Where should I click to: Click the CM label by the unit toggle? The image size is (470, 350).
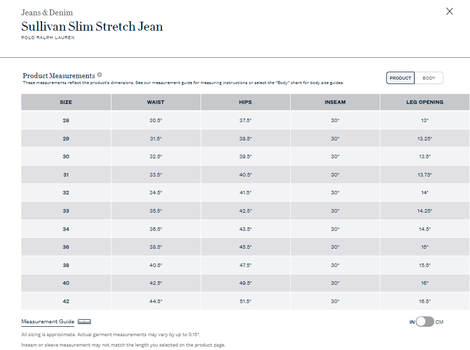pos(439,322)
